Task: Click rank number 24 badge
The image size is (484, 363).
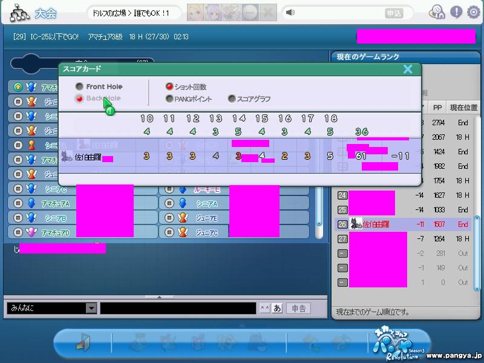Action: 342,195
